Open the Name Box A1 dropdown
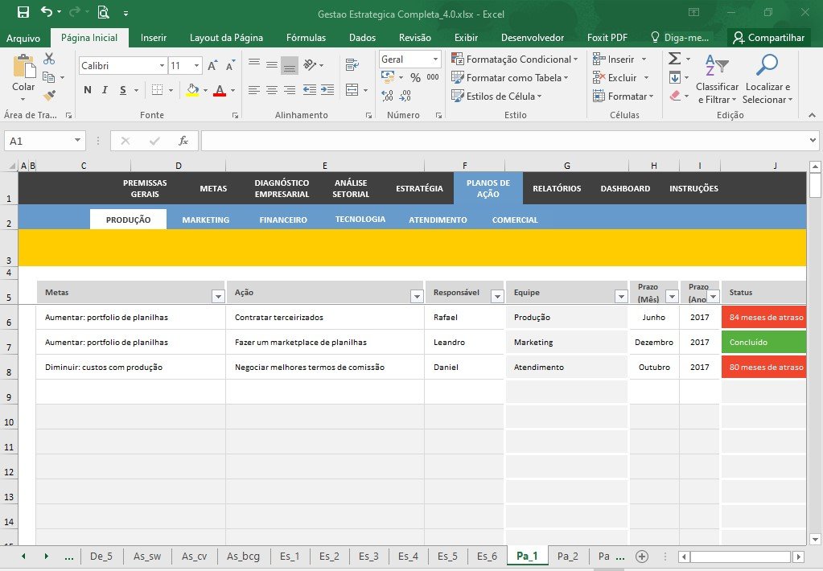 (x=77, y=140)
